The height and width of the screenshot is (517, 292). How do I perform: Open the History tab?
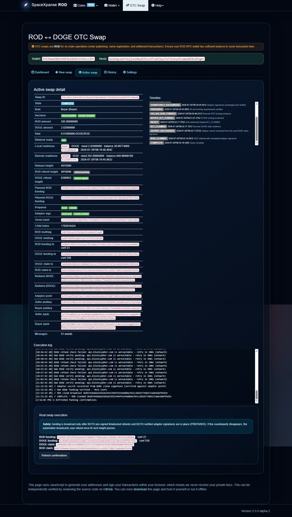110,72
